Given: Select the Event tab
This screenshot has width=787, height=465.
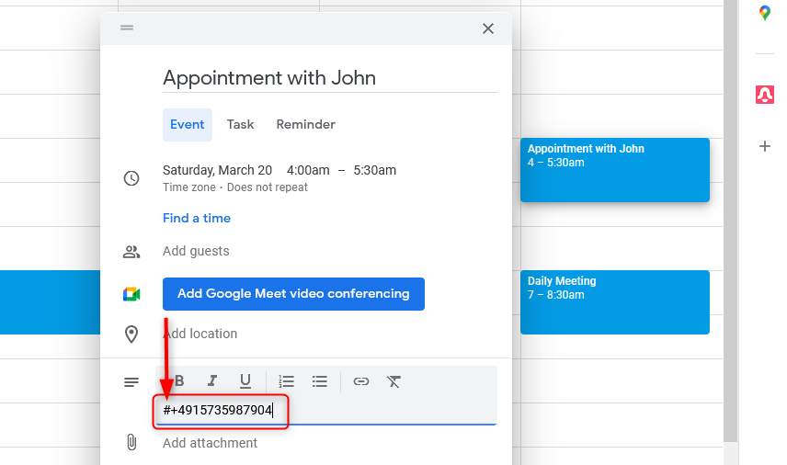Looking at the screenshot, I should 188,124.
